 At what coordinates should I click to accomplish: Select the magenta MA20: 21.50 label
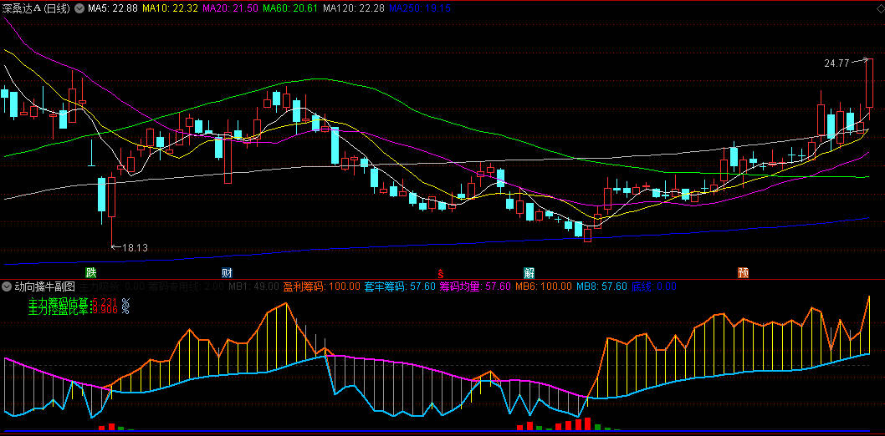coord(230,8)
